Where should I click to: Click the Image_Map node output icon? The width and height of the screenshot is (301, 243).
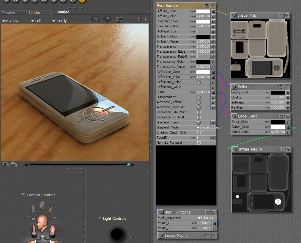coord(234,15)
